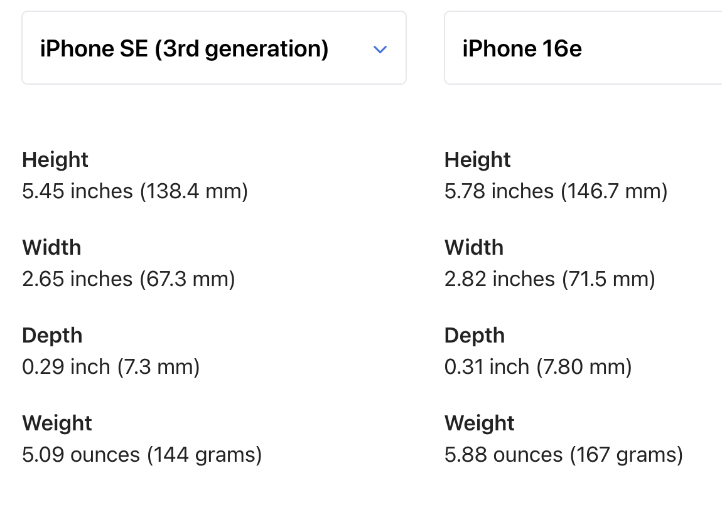Screen dimensions: 722x527
Task: Click the iPhone 16e Weight label
Action: coord(480,423)
